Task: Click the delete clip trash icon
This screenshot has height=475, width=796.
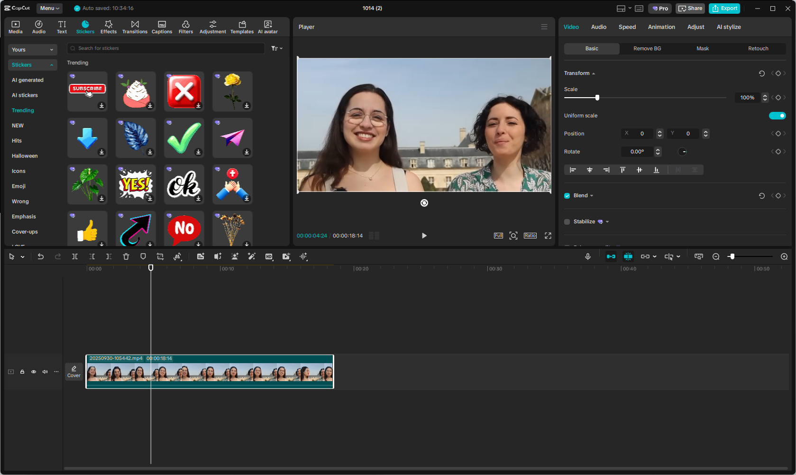Action: point(126,256)
